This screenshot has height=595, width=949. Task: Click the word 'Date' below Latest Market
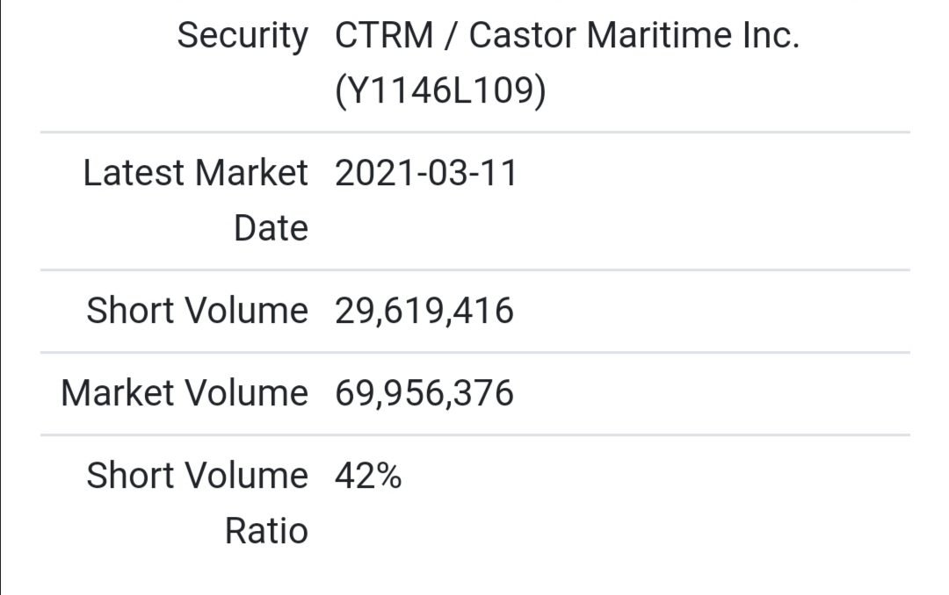271,228
